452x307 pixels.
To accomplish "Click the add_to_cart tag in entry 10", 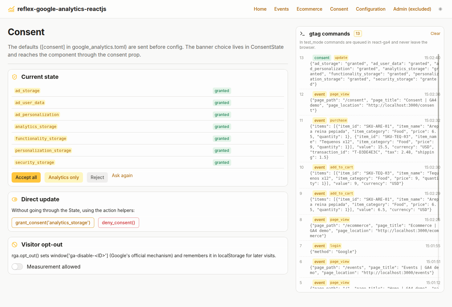I will tap(342, 167).
